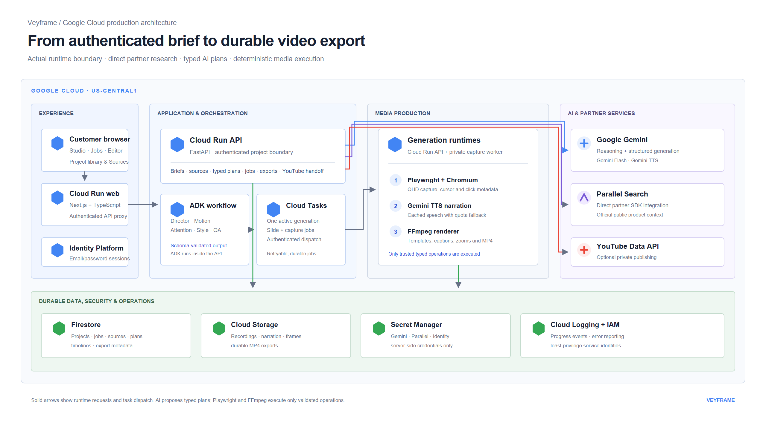The image size is (766, 430).
Task: Click the Secret Manager green hexagon icon
Action: point(379,328)
